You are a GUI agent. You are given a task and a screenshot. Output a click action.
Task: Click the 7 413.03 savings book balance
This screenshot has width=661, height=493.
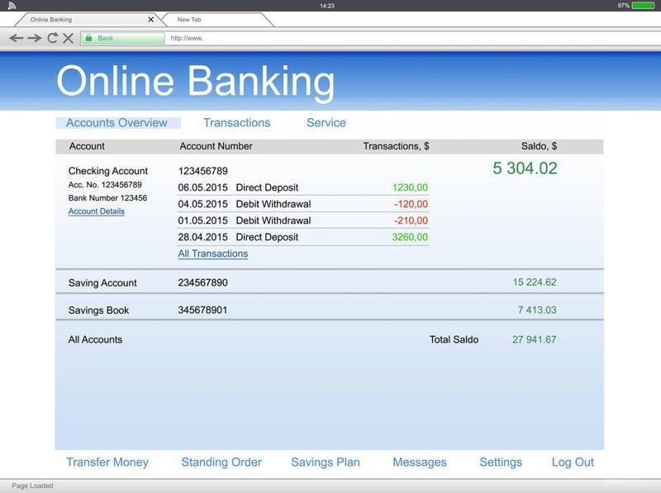click(x=537, y=310)
